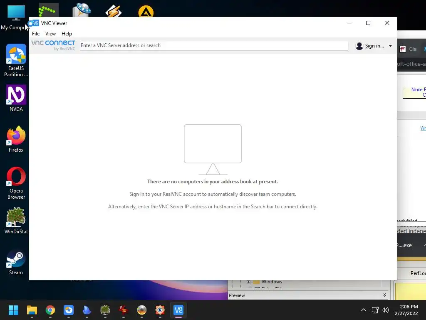
Task: Minimize the VNC Viewer window
Action: 349,23
